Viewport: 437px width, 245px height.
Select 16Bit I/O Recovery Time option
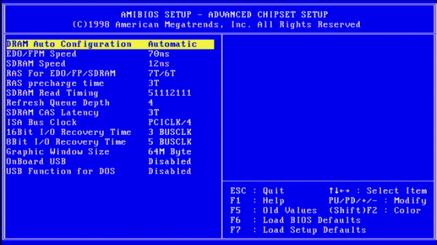coord(69,132)
